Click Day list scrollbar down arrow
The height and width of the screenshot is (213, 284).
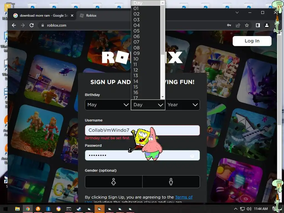pos(163,97)
